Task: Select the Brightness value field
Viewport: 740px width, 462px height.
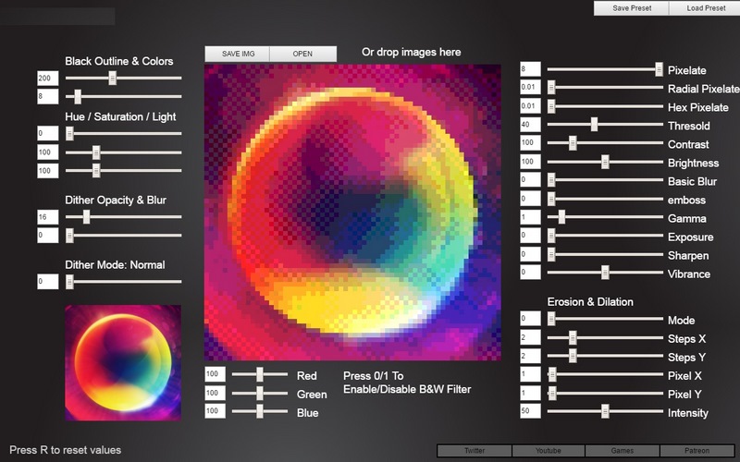Action: pyautogui.click(x=530, y=161)
